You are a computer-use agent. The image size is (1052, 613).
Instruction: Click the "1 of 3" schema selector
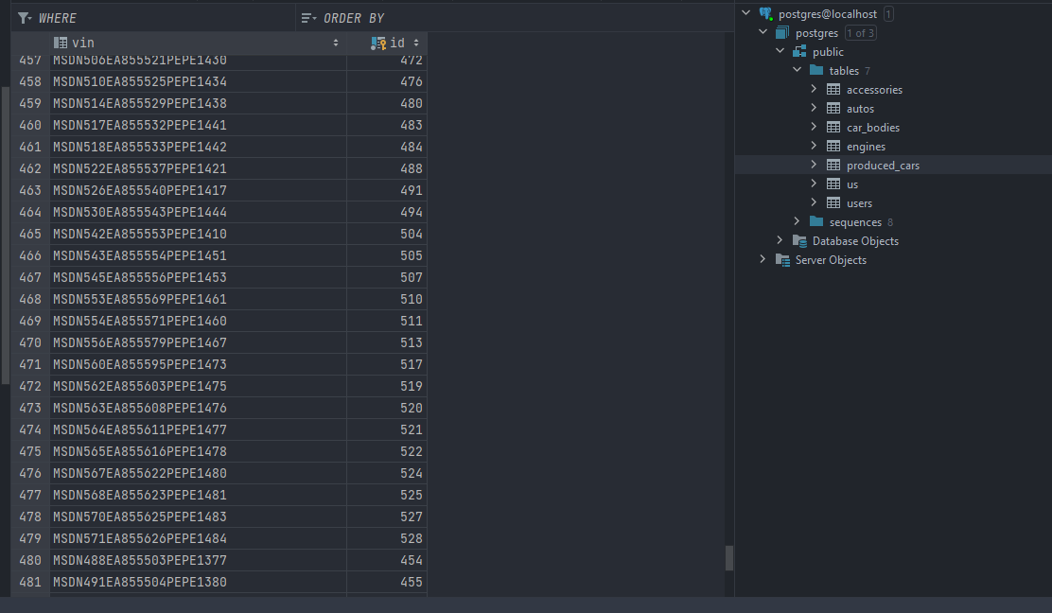click(860, 32)
